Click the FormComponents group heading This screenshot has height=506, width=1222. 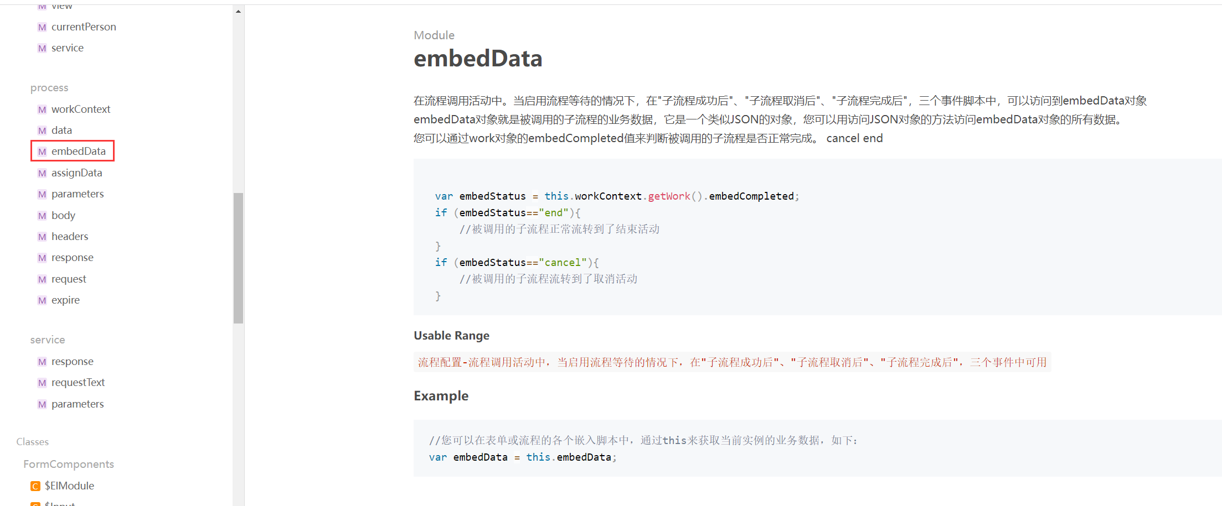[x=69, y=465]
